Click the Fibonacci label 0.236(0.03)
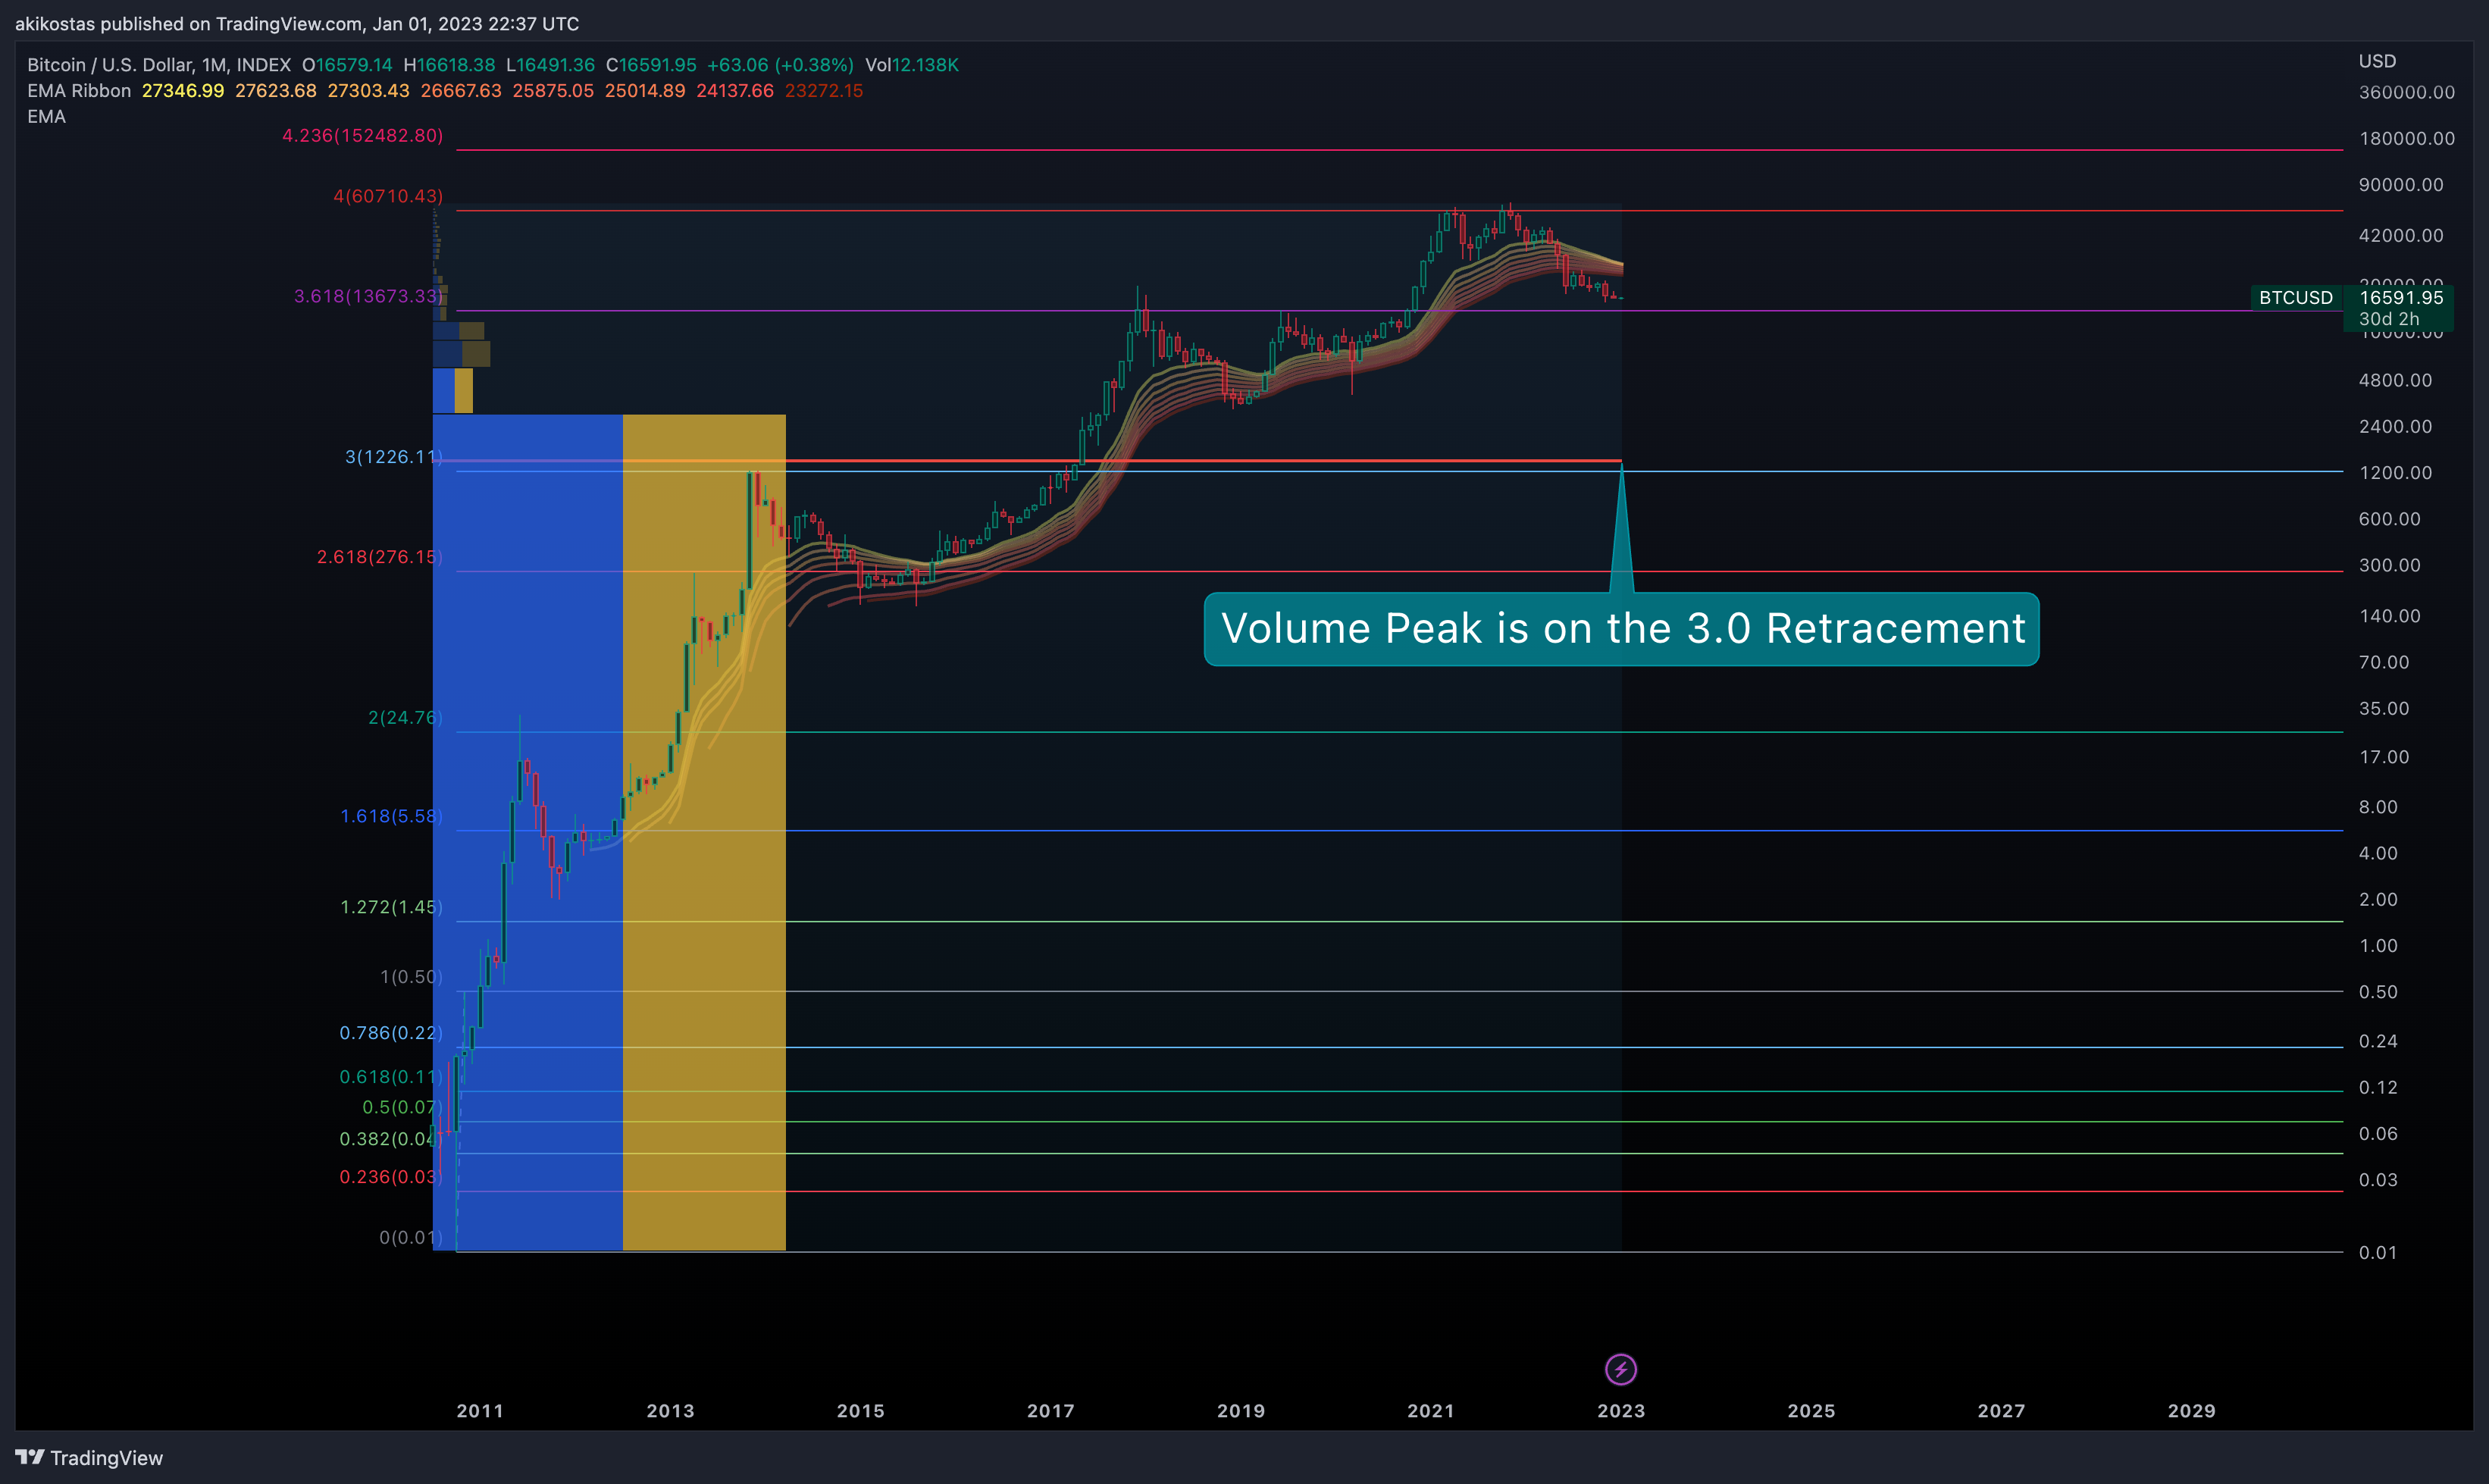The width and height of the screenshot is (2489, 1484). (391, 1177)
